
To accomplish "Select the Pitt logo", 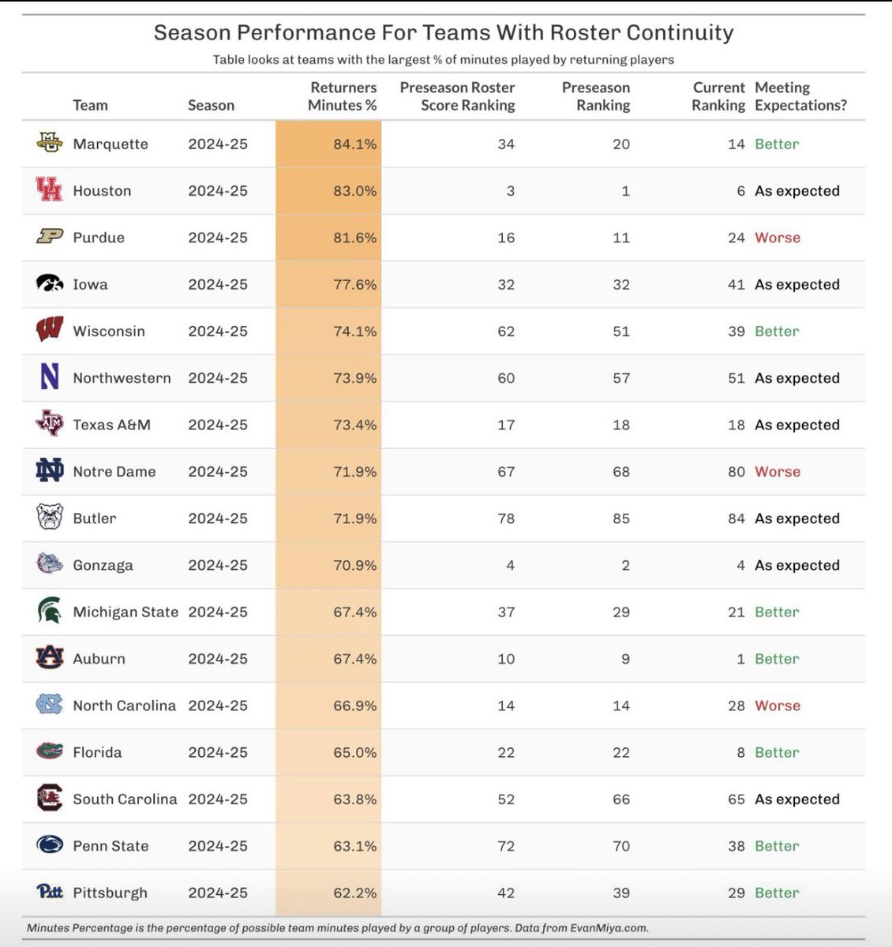I will [50, 892].
